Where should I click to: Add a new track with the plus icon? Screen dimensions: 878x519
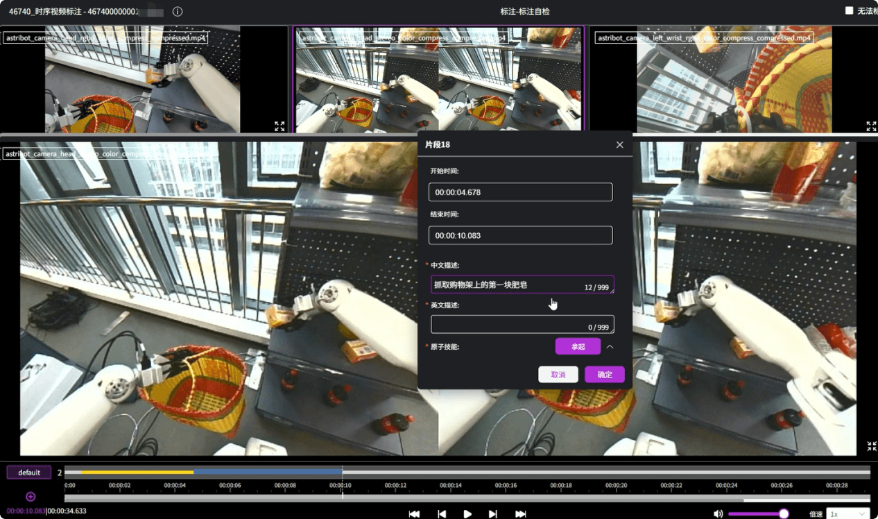click(x=31, y=497)
